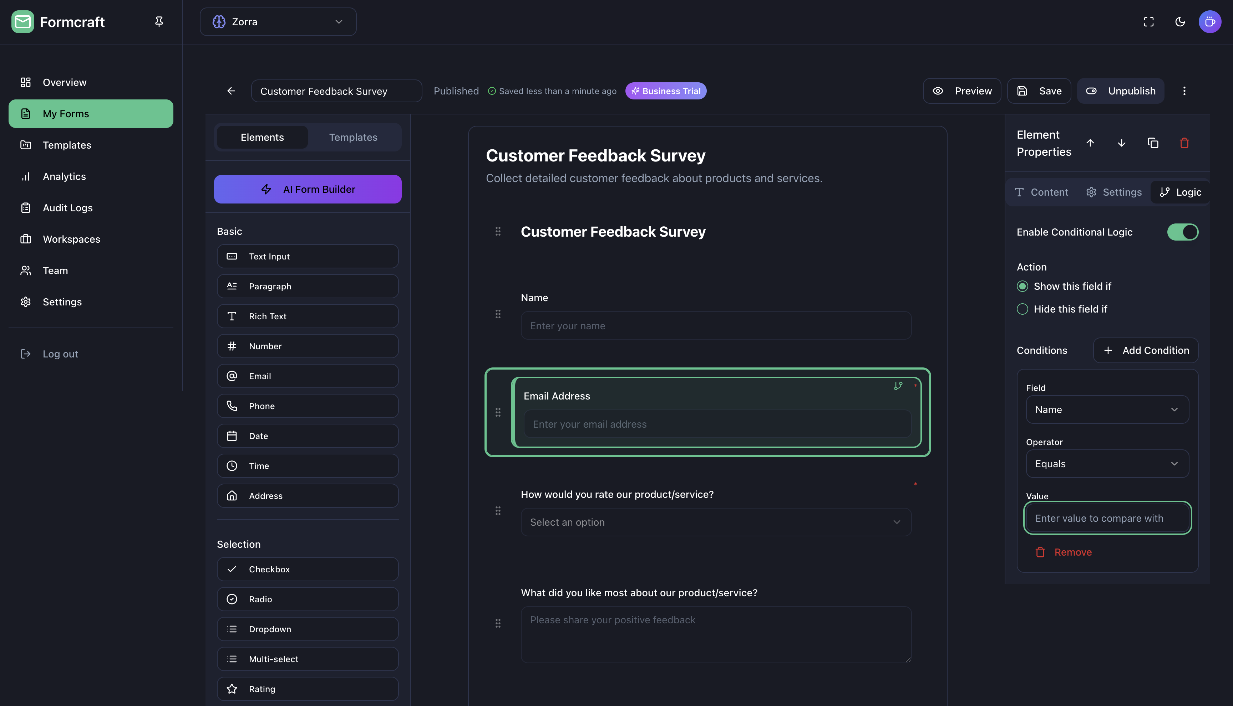
Task: Click the Add Condition button
Action: [x=1146, y=350]
